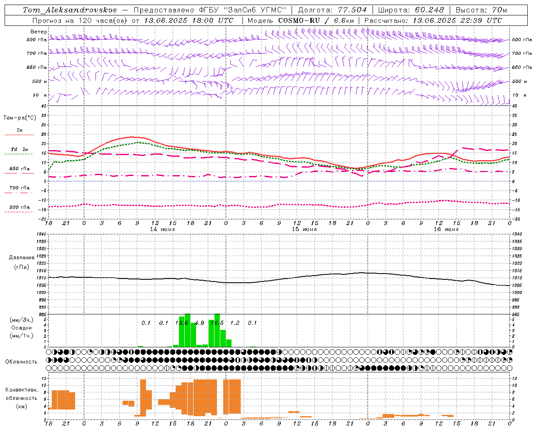Click the (гПа) unit label under Давление
The image size is (534, 427).
click(x=22, y=267)
